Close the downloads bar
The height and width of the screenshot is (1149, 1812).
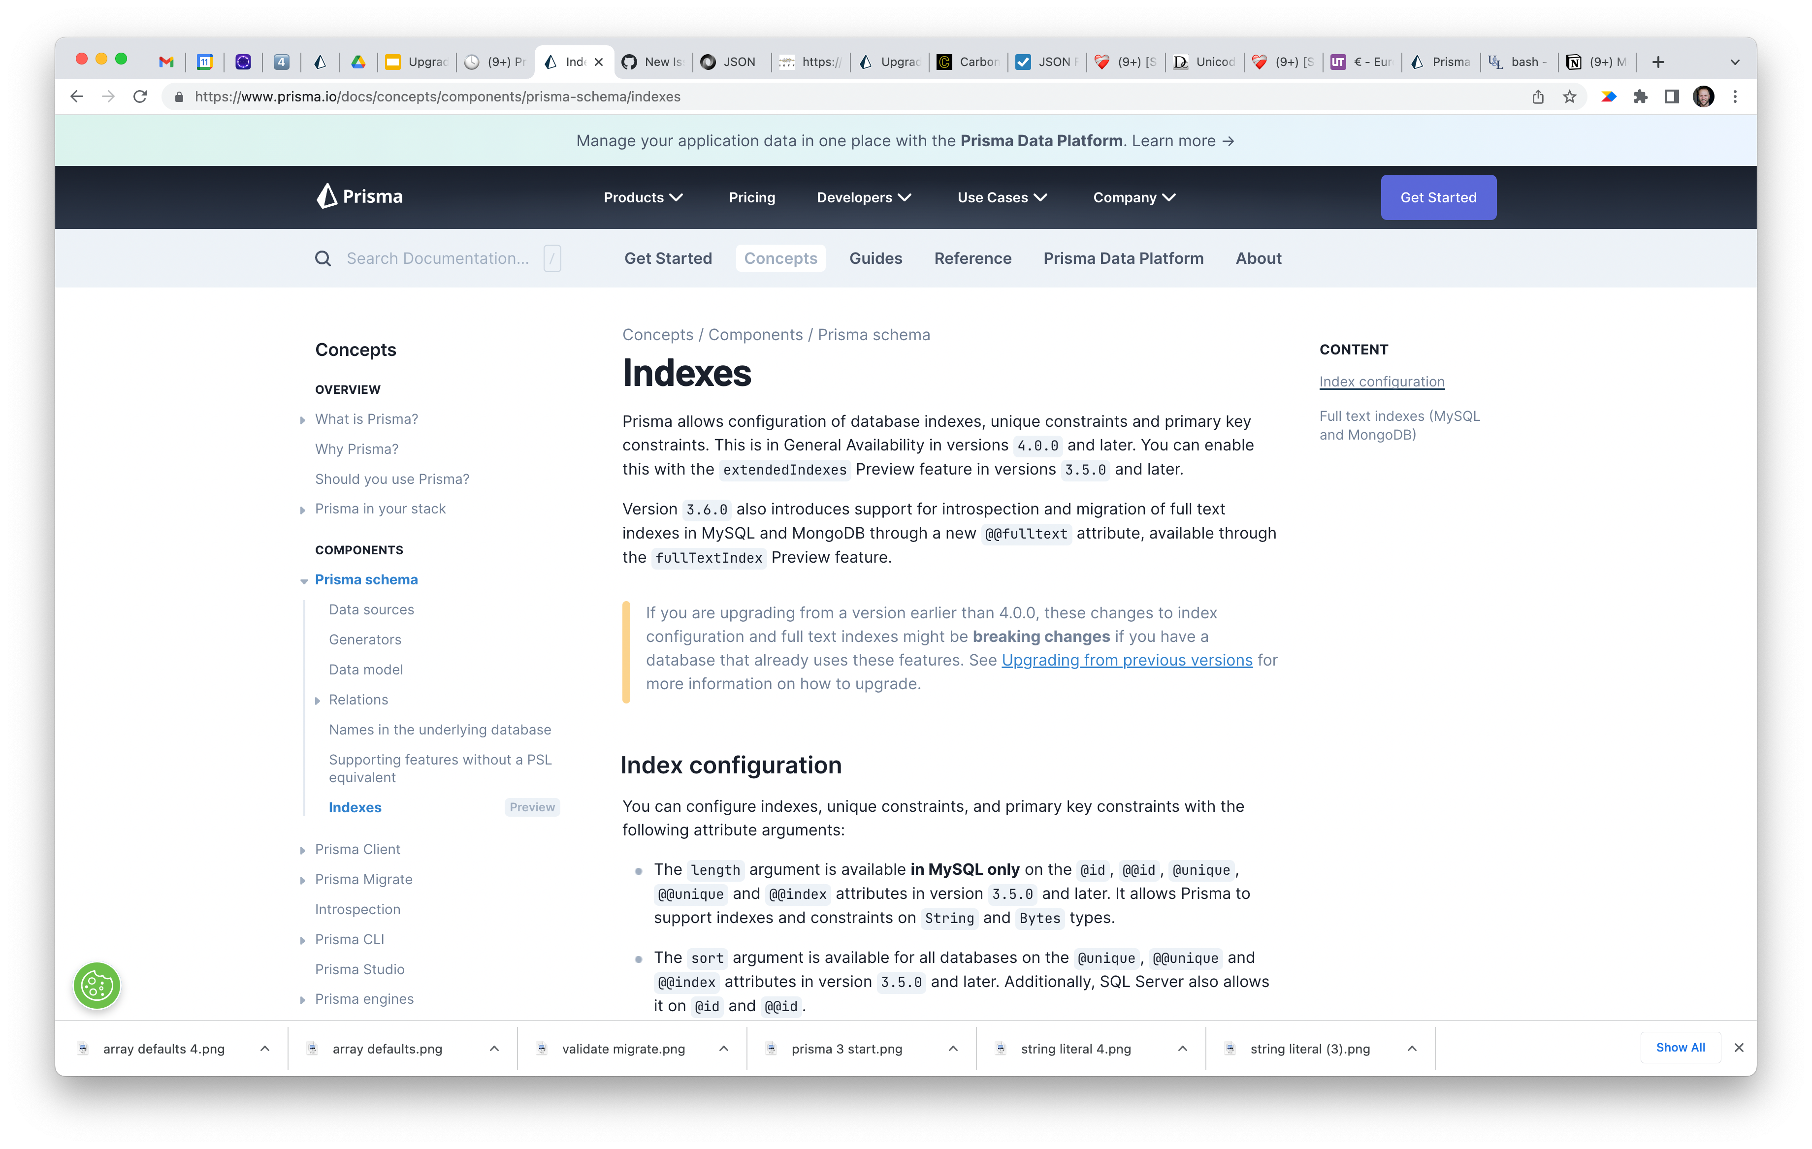point(1738,1048)
